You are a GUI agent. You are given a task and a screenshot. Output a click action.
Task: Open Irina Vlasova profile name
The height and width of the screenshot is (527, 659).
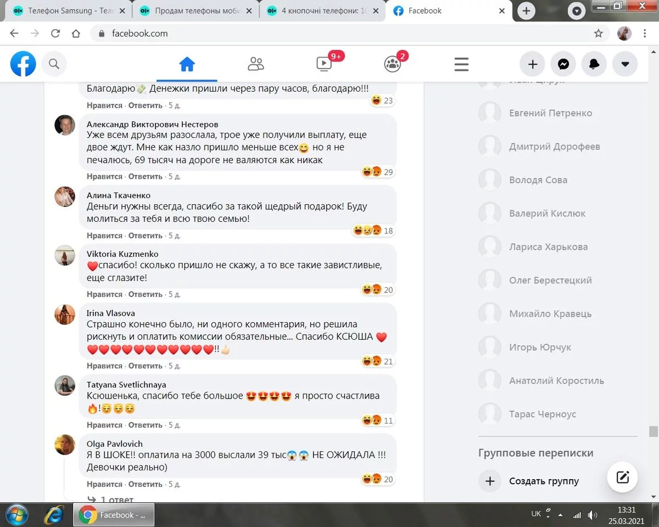pos(111,313)
